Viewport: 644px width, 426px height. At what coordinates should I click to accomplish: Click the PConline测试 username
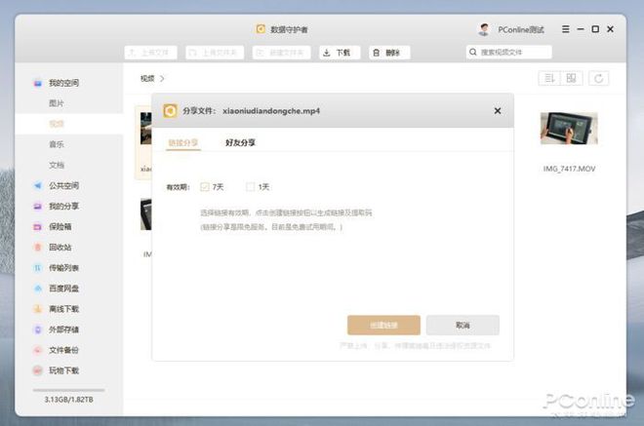coord(521,29)
